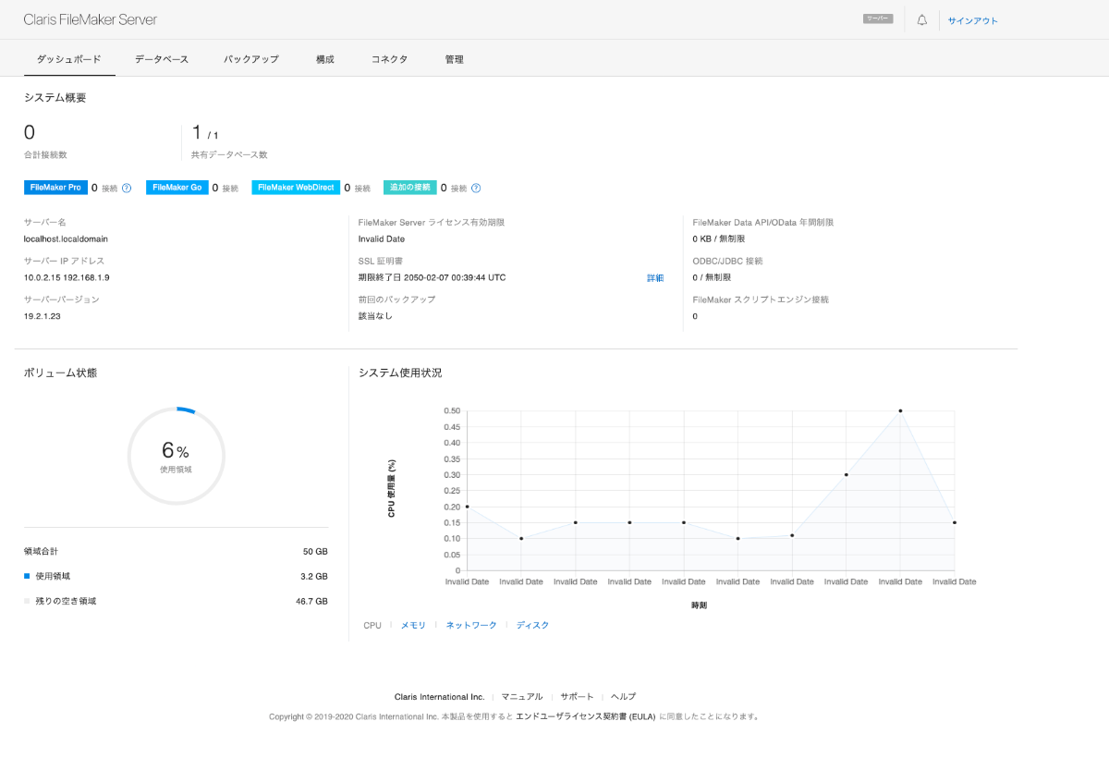Image resolution: width=1109 pixels, height=770 pixels.
Task: Show the メモリ usage chart
Action: (413, 626)
